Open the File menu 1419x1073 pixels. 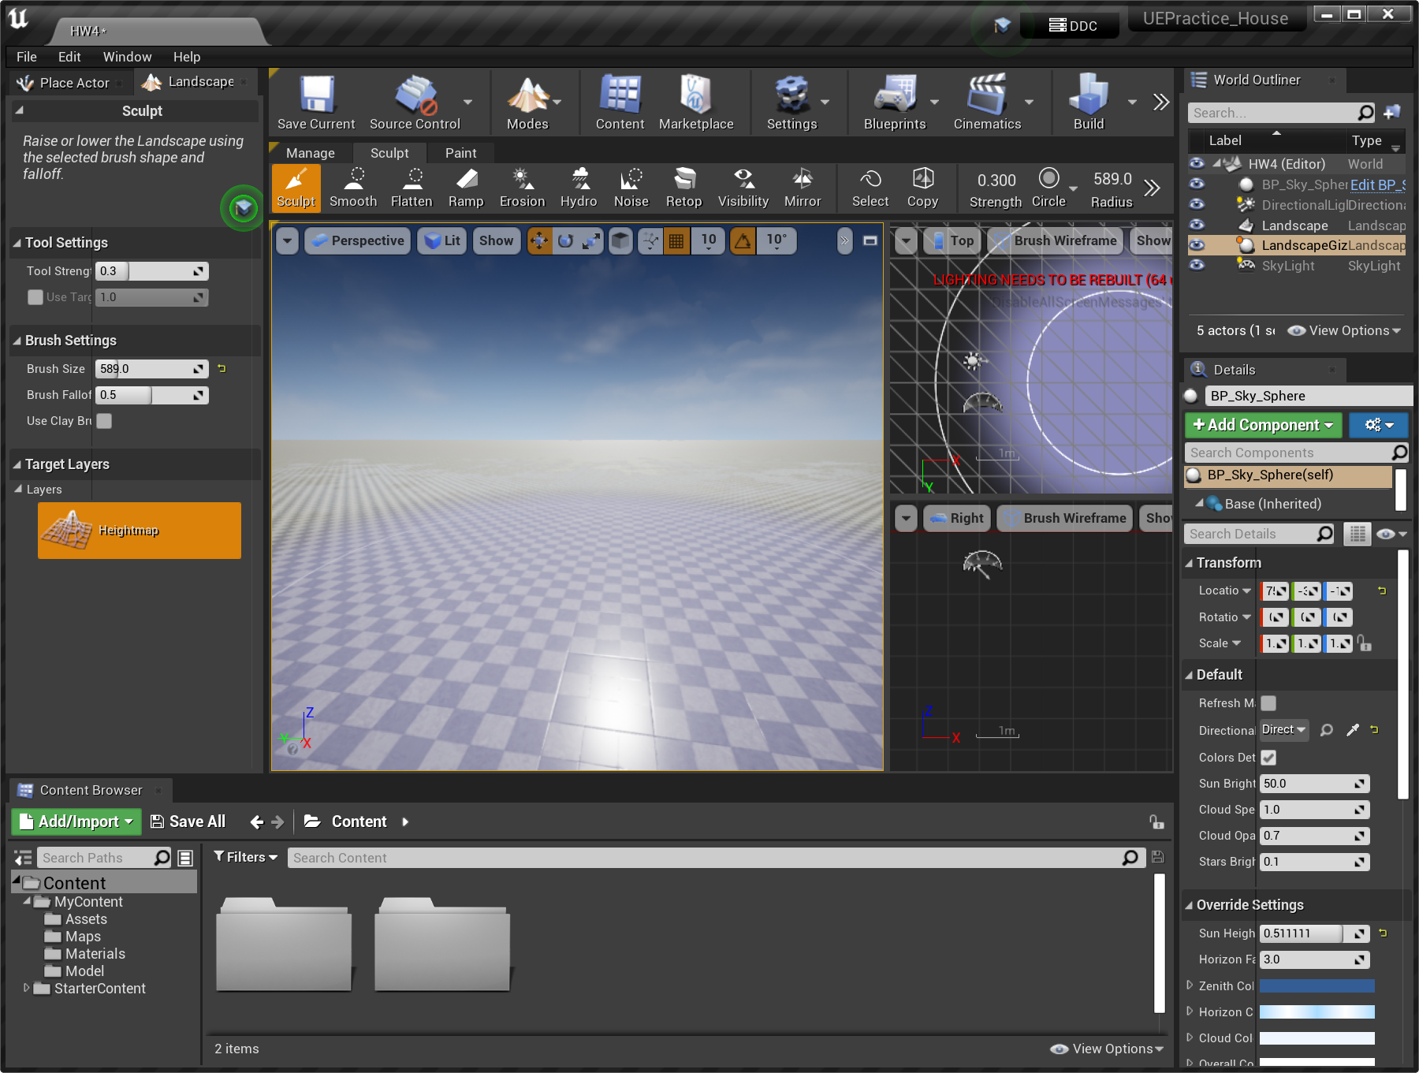tap(27, 57)
